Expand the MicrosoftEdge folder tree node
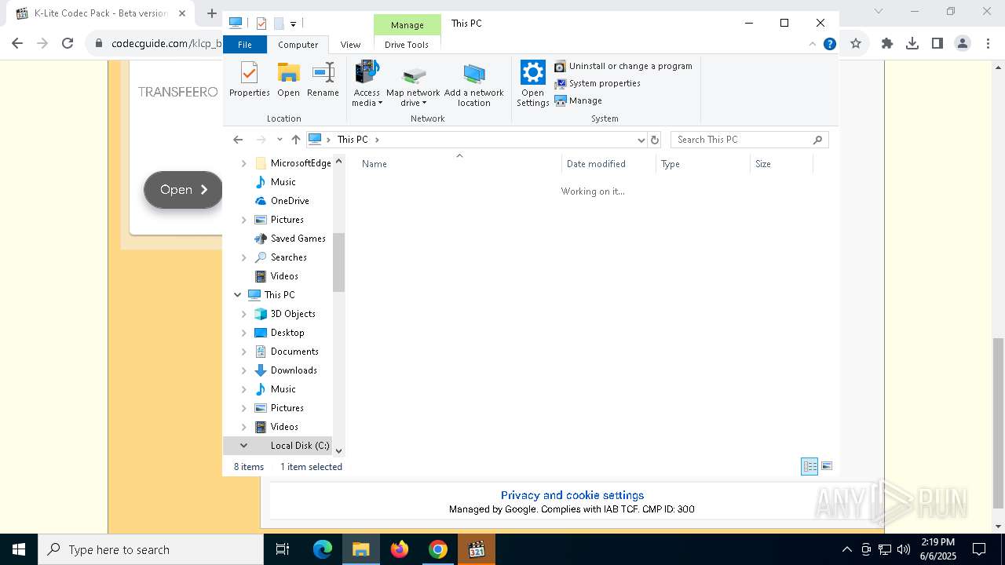Screen dimensions: 1005x565 tap(243, 163)
